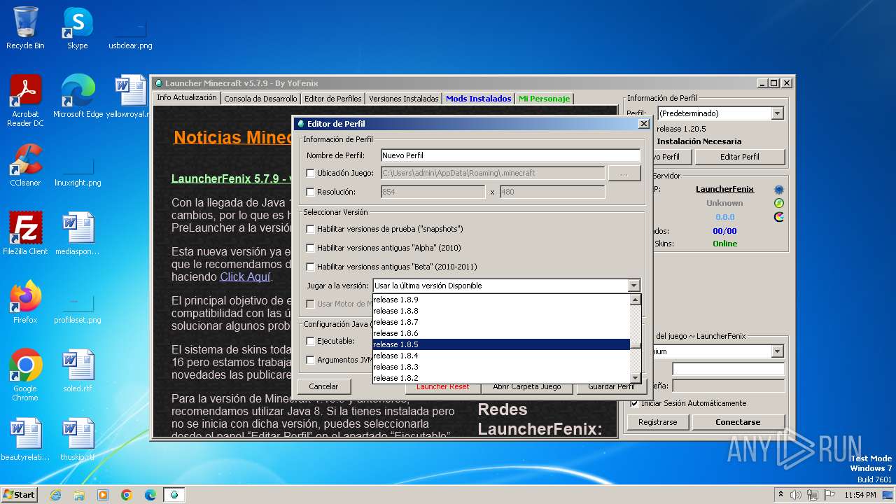Select release 1.8.8 in version list

point(501,311)
